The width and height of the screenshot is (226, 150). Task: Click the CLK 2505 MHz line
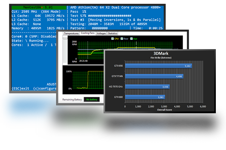coord(36,12)
